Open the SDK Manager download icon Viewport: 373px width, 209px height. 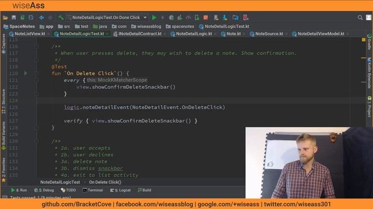click(225, 17)
